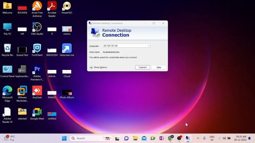Open the selected folder icon
255x143 pixels.
(x=22, y=114)
